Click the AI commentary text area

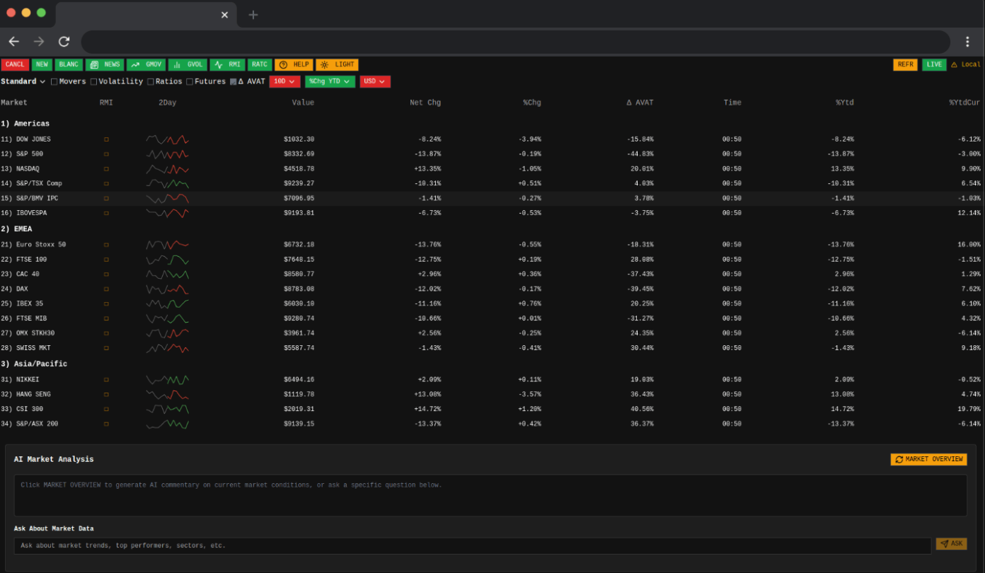coord(490,495)
